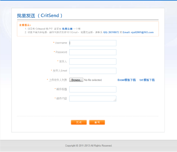This screenshot has height=152, width=177.
Task: Submit with the left orange button
Action: click(x=79, y=122)
